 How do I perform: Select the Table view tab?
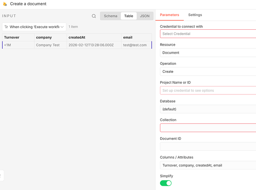coord(129,16)
